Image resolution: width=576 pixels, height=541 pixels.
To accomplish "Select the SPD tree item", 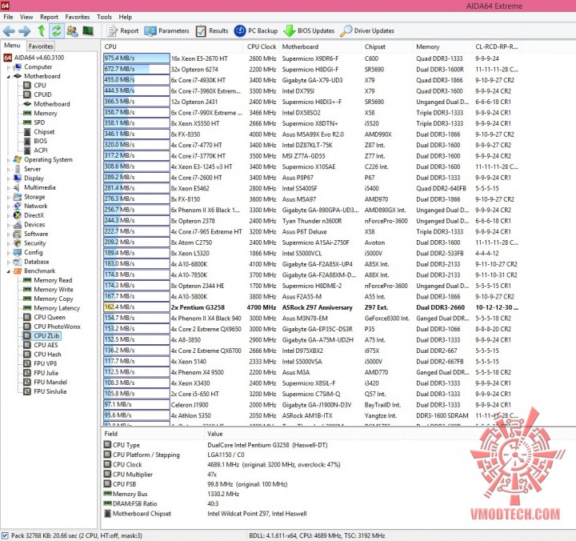I will 39,122.
